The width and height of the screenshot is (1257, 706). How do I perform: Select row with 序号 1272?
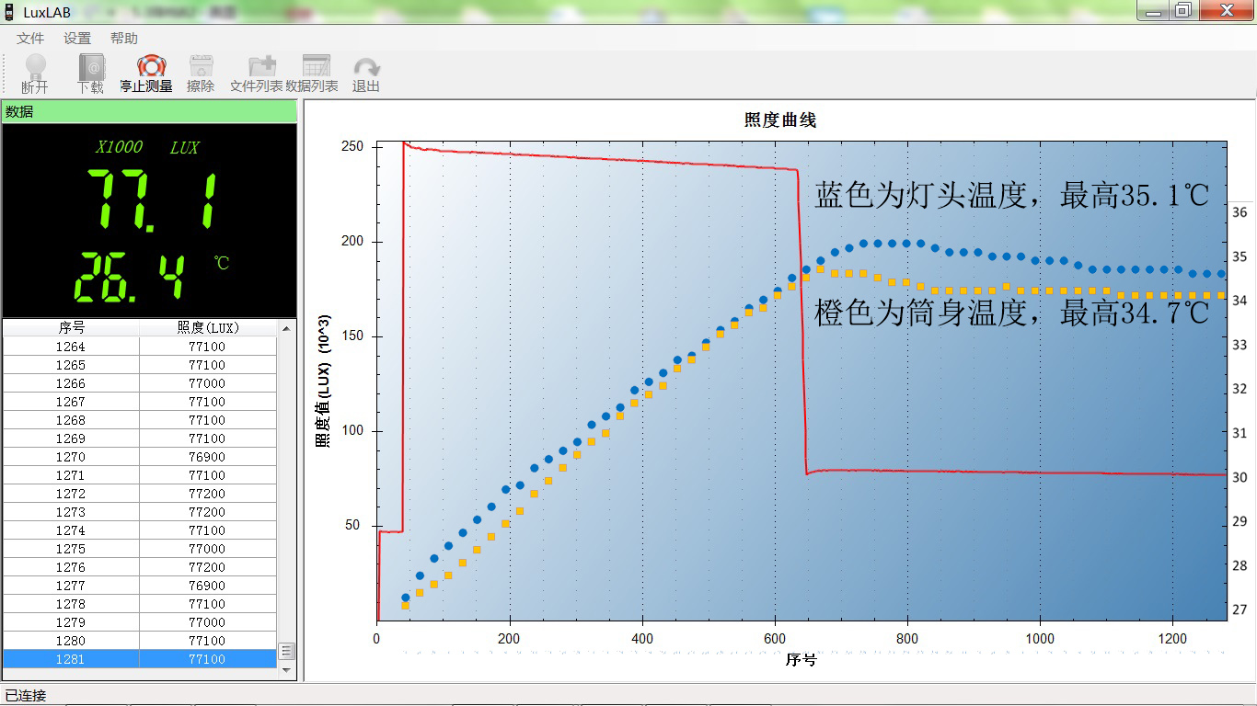coord(140,494)
